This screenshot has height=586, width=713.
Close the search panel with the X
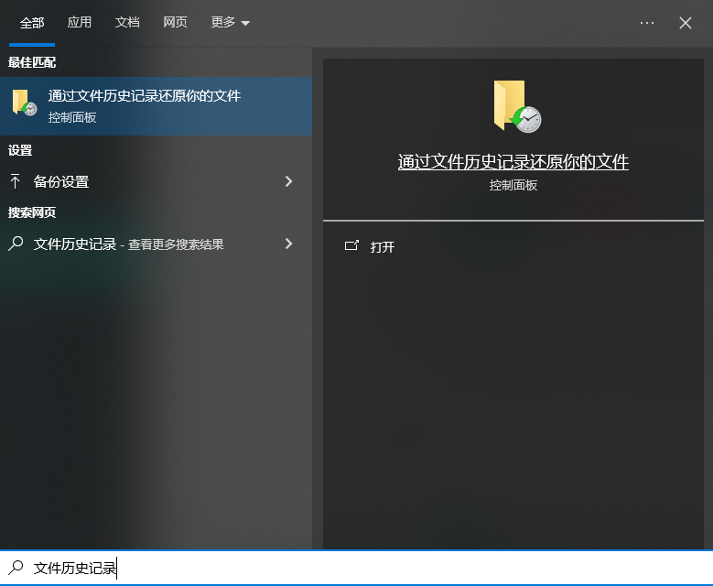click(x=686, y=23)
